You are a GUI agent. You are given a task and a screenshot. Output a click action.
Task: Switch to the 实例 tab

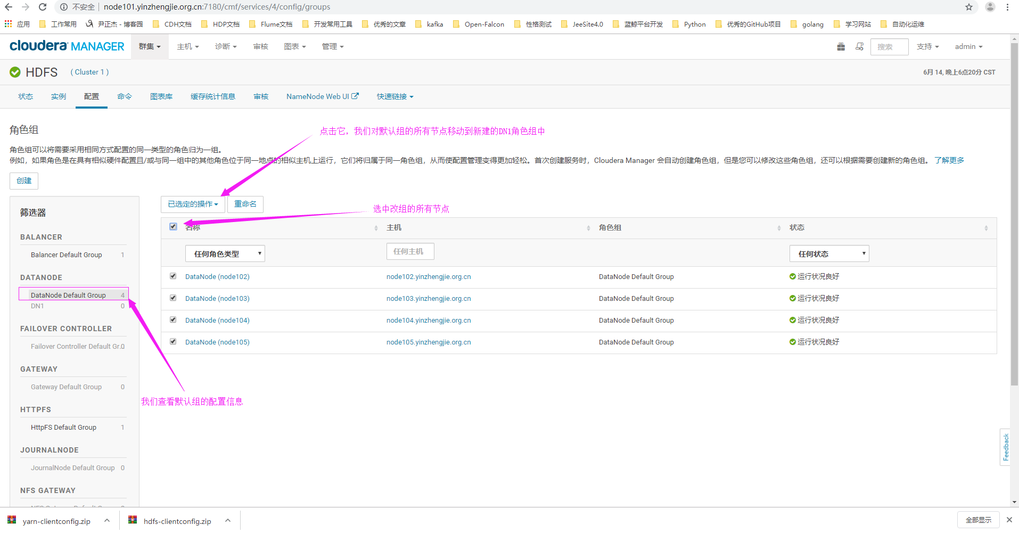59,96
